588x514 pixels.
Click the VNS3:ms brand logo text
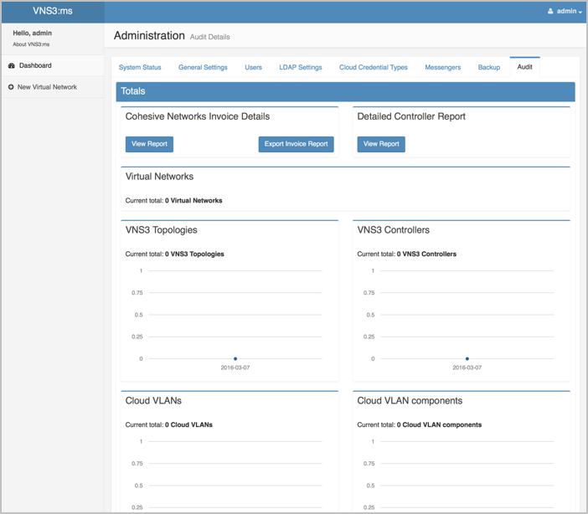(53, 11)
